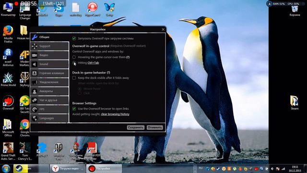Click the Отменить button

tap(154, 127)
